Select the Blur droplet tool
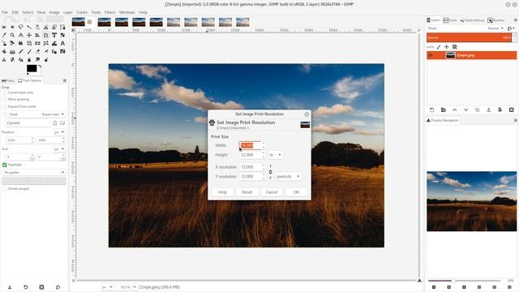The width and height of the screenshot is (519, 292). [29, 59]
